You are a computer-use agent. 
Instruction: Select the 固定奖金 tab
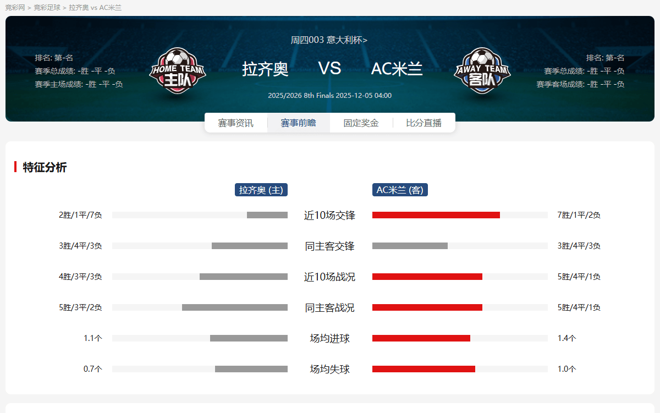361,123
